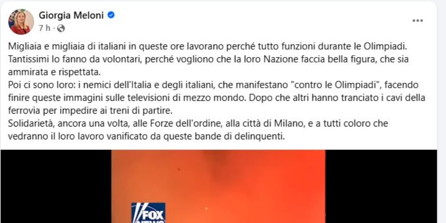Click the word "Milano" in the post
Image resolution: width=446 pixels, height=223 pixels.
tap(287, 123)
